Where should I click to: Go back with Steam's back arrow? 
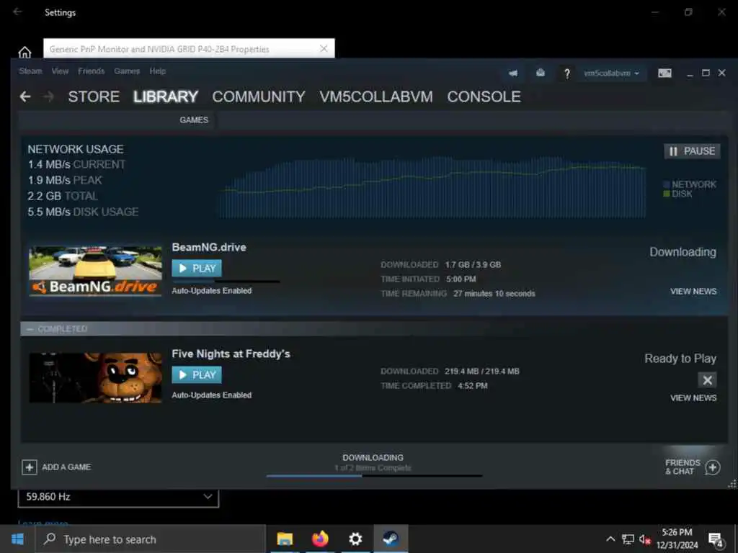(25, 97)
